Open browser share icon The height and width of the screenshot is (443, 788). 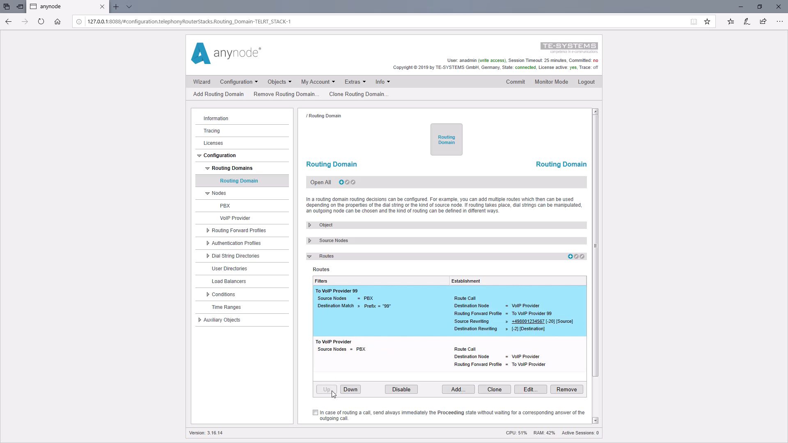pos(763,21)
